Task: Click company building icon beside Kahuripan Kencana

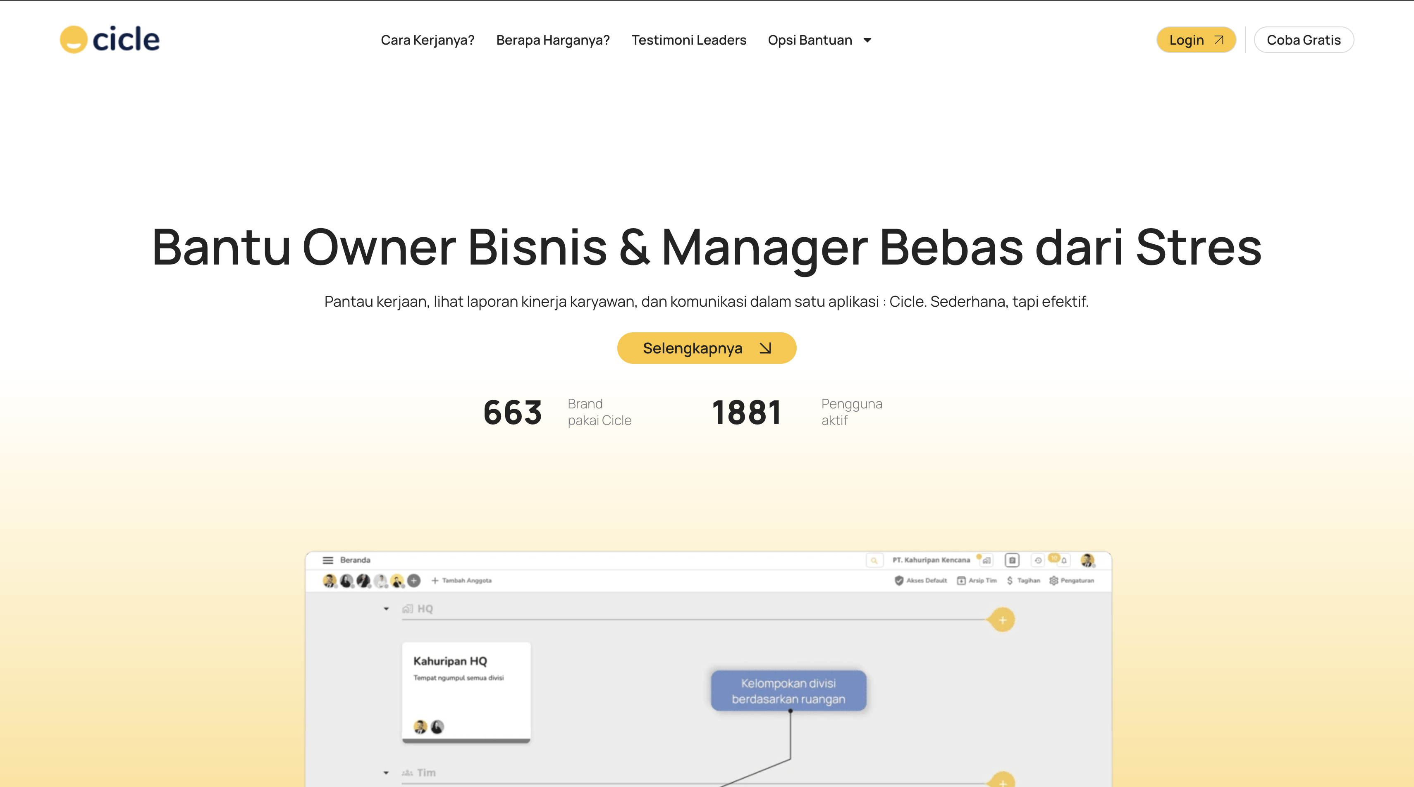Action: [987, 560]
